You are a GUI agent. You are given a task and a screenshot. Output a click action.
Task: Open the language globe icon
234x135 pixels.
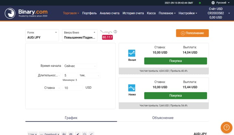point(213,3)
